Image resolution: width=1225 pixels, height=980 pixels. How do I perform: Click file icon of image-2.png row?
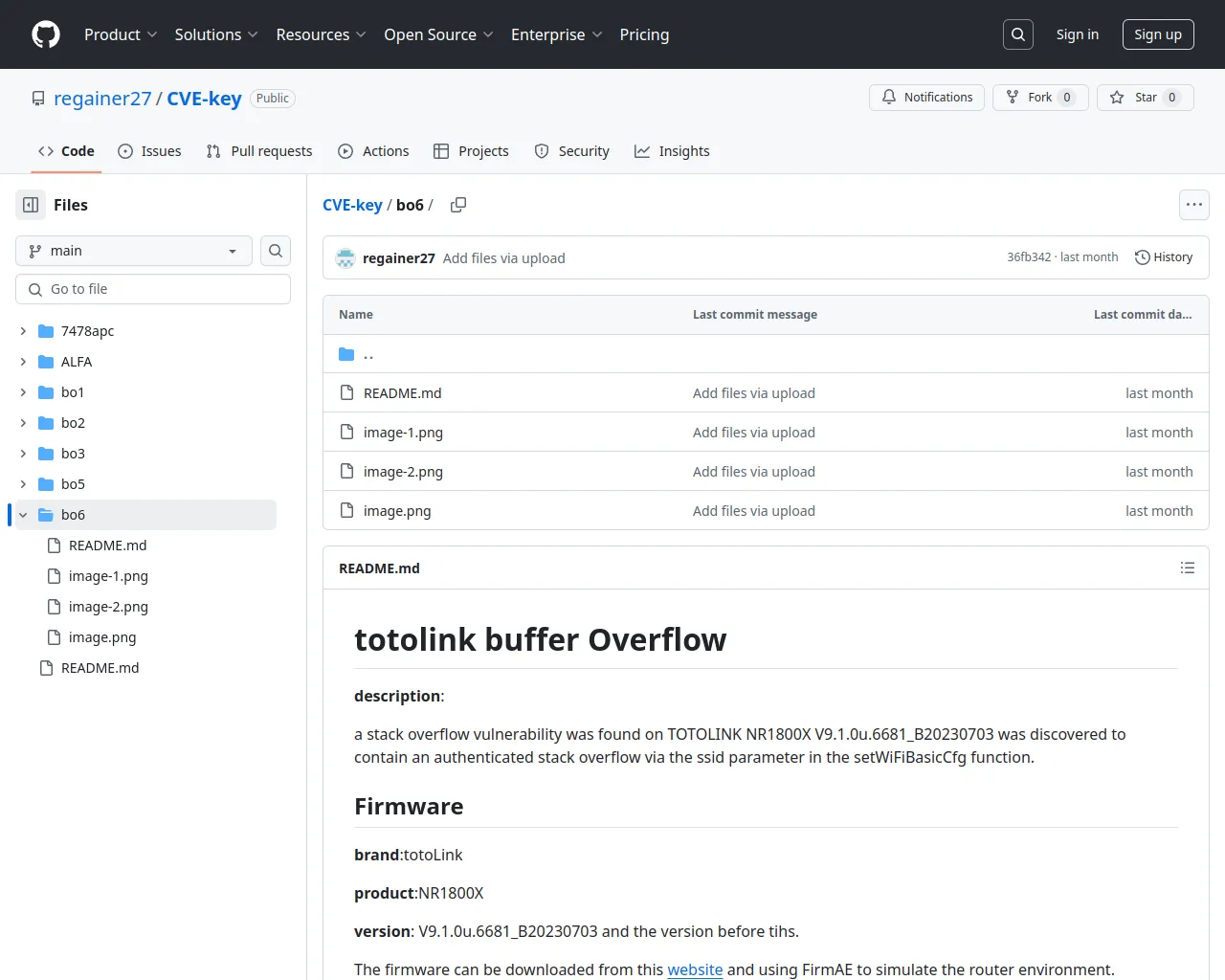[347, 471]
